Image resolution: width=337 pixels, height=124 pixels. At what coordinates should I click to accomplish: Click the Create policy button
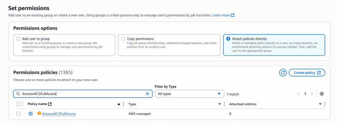pyautogui.click(x=307, y=72)
